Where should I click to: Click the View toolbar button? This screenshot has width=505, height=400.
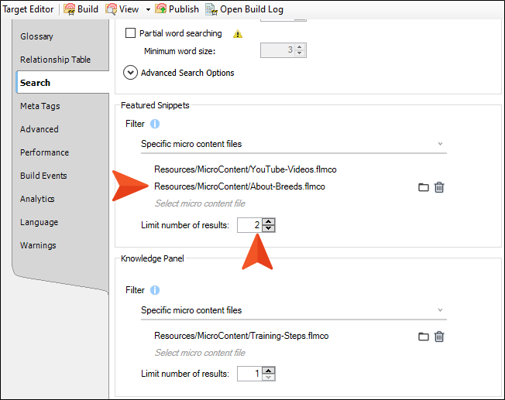point(122,9)
